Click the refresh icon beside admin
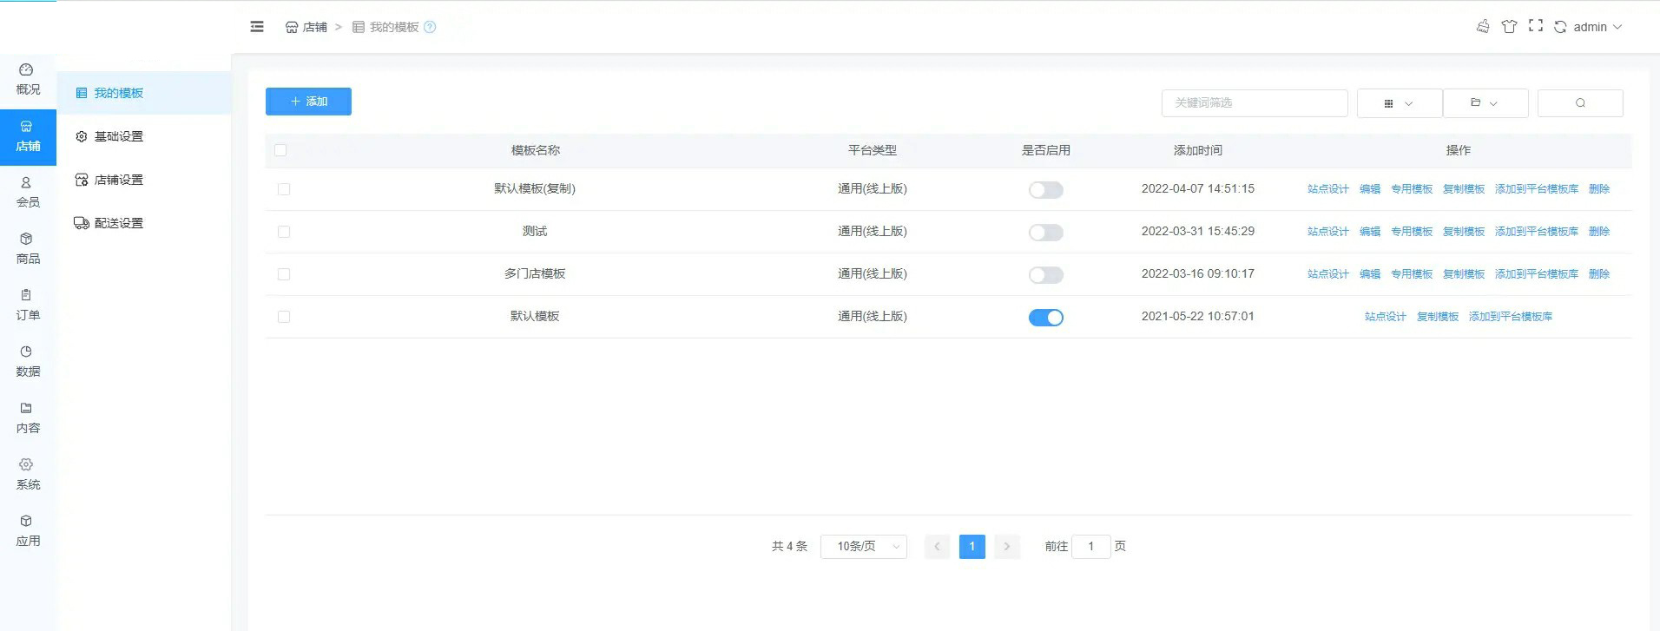The width and height of the screenshot is (1660, 631). [1560, 27]
